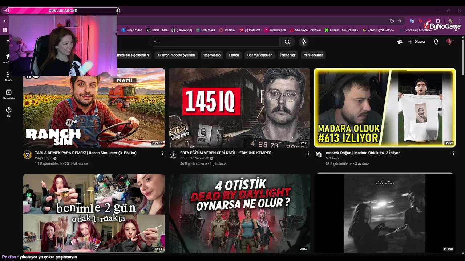Open the Ana Sayfa - Anizium bookmark
Image resolution: width=465 pixels, height=261 pixels.
(305, 30)
